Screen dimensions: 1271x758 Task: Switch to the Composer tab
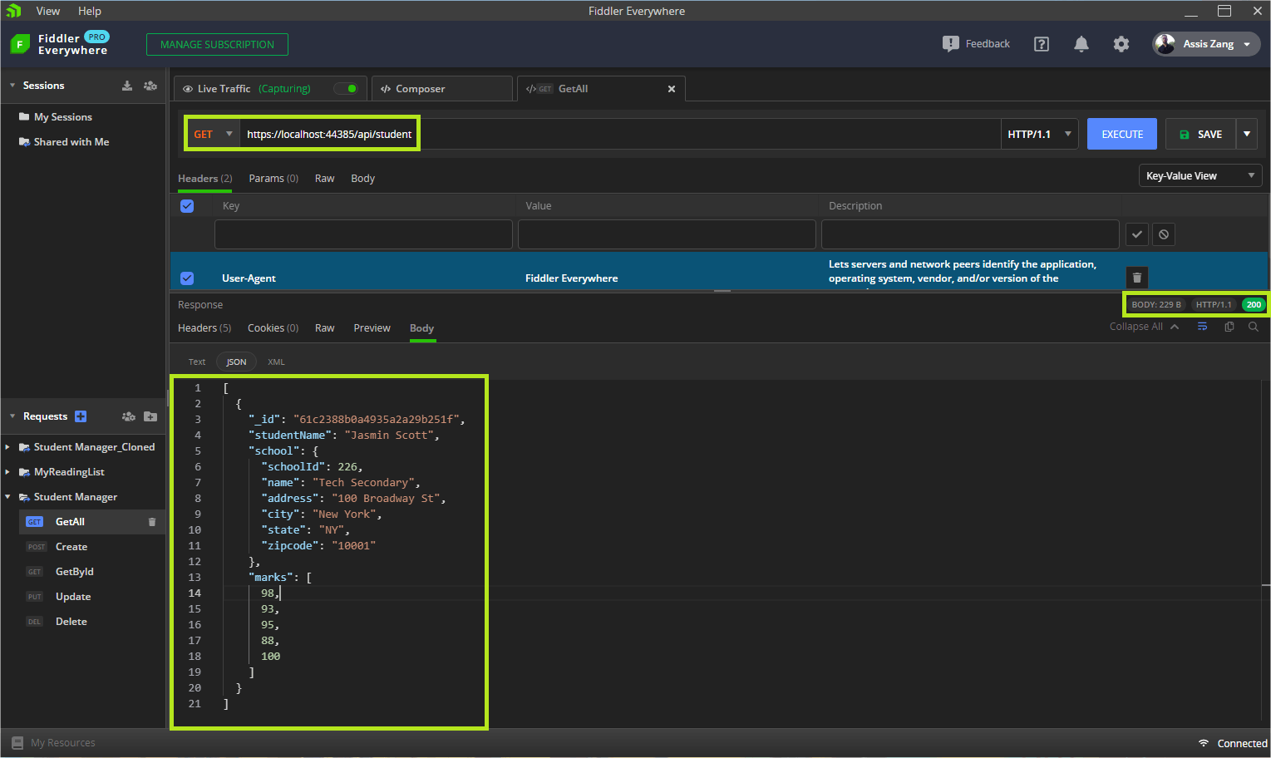coord(441,89)
